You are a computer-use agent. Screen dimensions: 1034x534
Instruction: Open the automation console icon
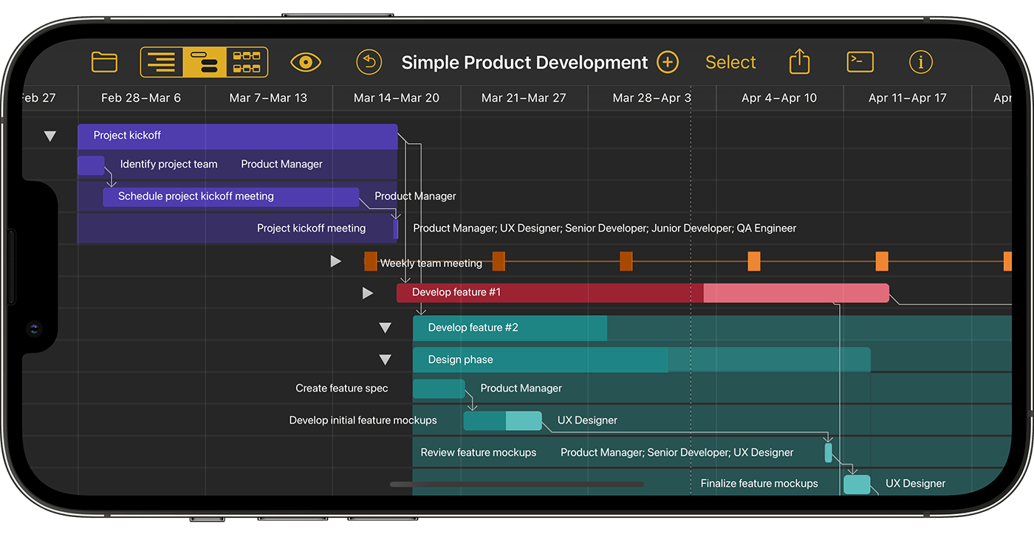pyautogui.click(x=860, y=62)
